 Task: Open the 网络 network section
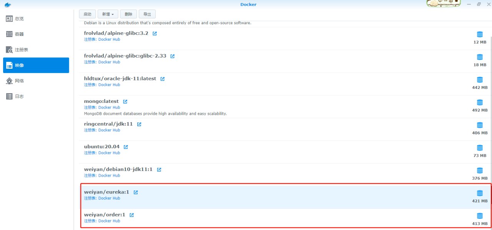click(36, 81)
